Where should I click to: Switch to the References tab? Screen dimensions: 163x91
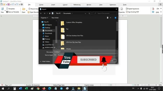point(77,5)
